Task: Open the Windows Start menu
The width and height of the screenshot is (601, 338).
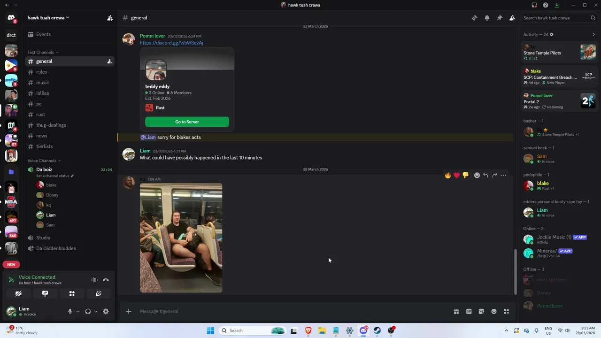Action: (210, 330)
